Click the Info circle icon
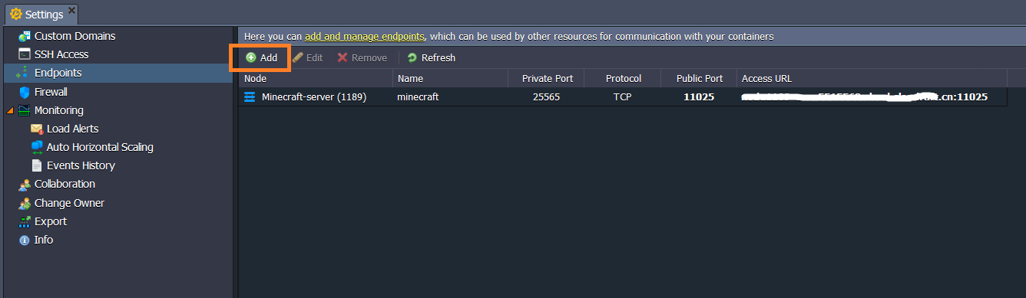This screenshot has width=1026, height=298. point(25,240)
